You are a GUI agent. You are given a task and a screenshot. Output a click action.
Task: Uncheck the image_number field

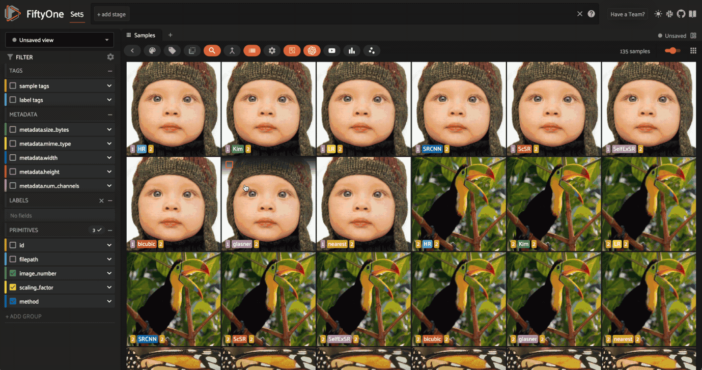[x=13, y=273]
